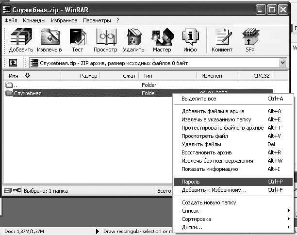Screen dimensions: 297x235
Task: Choose Добавить к Избранному...
Action: point(233,190)
